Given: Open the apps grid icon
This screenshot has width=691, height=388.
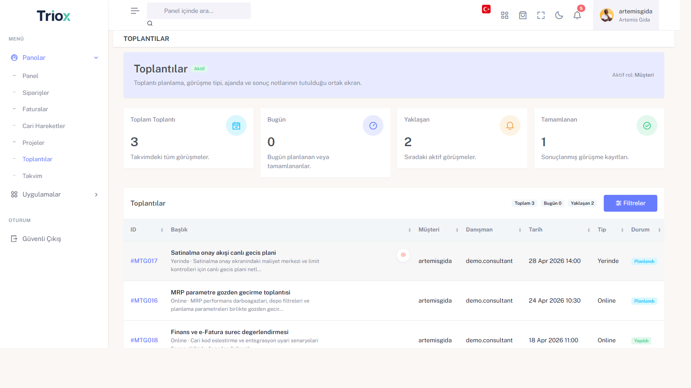Looking at the screenshot, I should pos(504,16).
